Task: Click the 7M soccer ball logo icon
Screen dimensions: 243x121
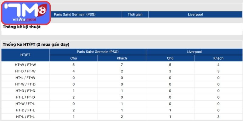Action: pyautogui.click(x=42, y=10)
